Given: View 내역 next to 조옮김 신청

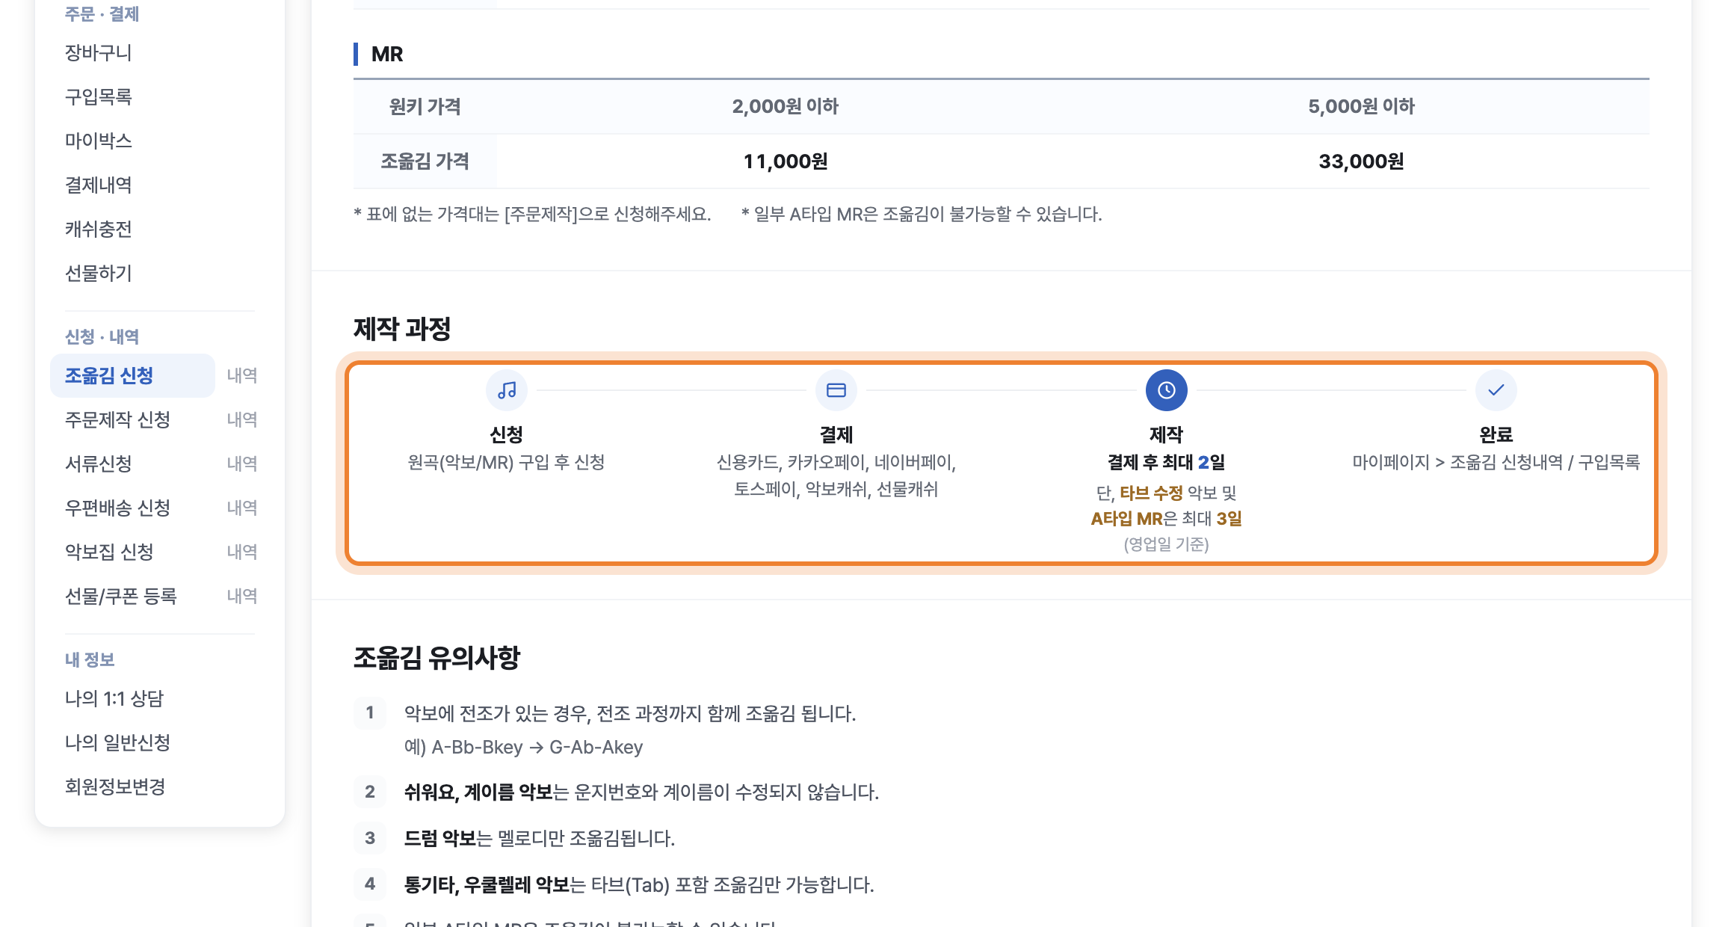Looking at the screenshot, I should [x=241, y=375].
